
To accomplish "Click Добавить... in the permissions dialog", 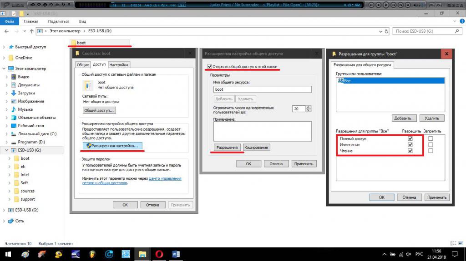I will (404, 118).
